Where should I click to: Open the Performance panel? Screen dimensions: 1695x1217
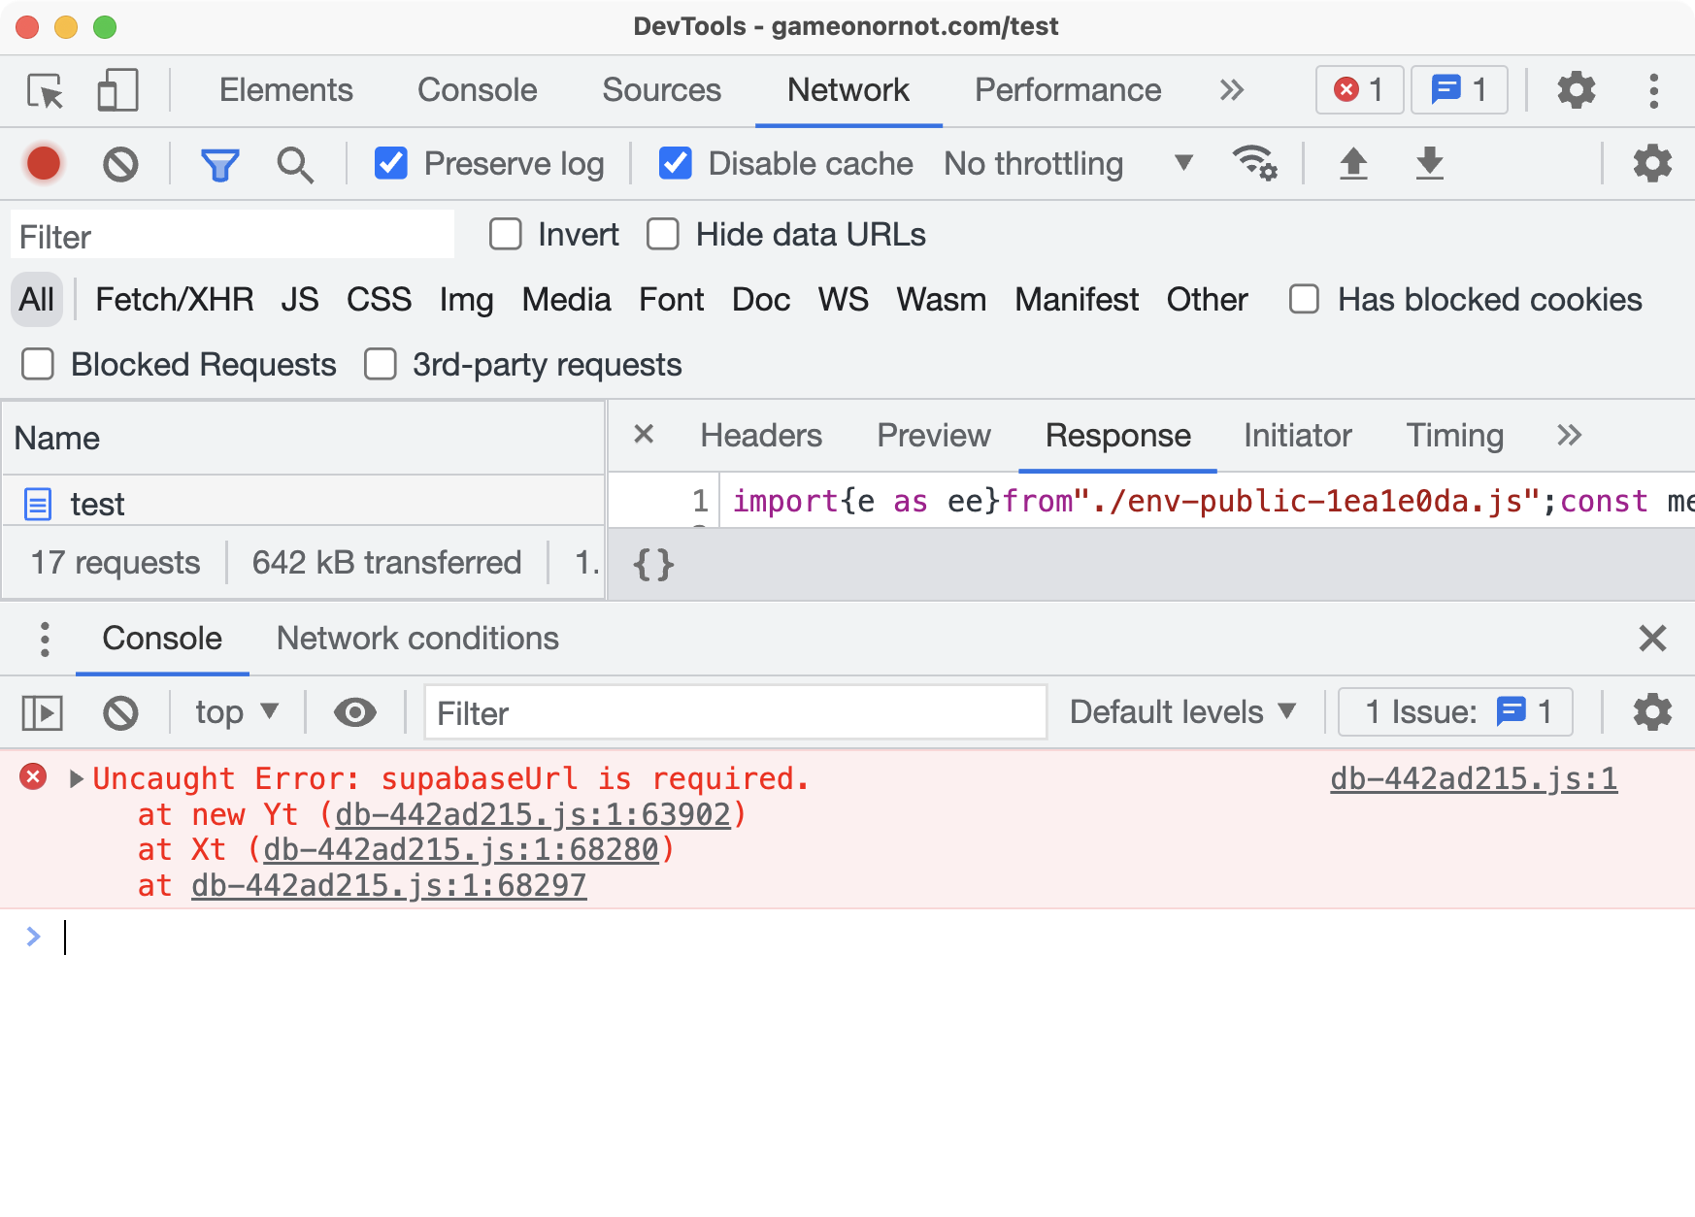[x=1067, y=90]
